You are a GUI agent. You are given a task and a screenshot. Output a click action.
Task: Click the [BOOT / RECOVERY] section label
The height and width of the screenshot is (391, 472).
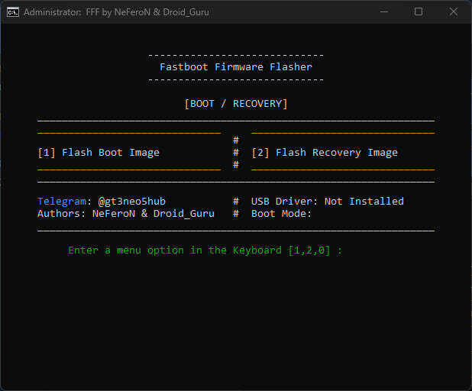pyautogui.click(x=236, y=104)
